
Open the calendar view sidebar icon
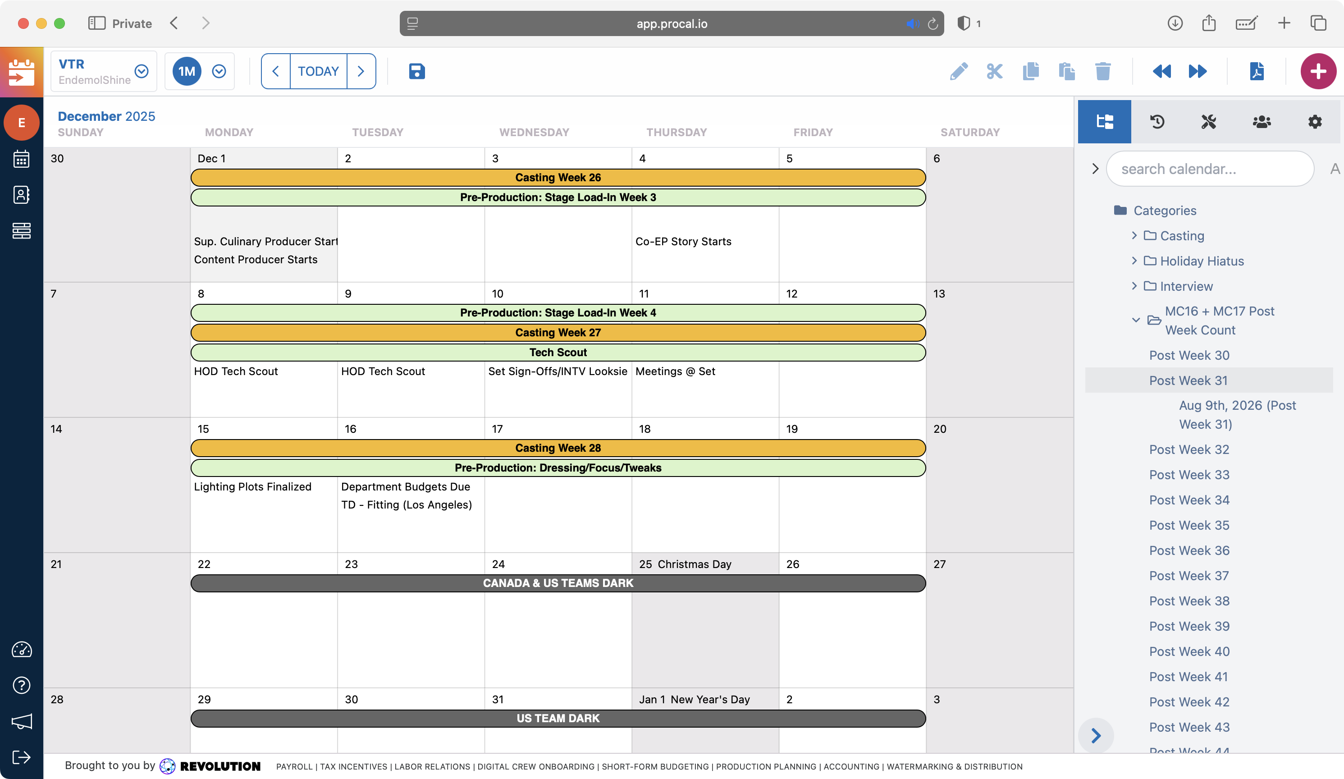(21, 159)
